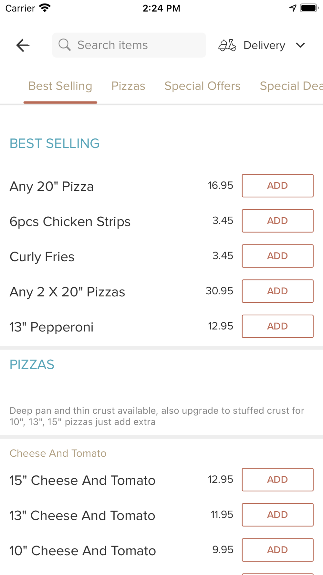Open the Special Offers tab

pos(203,86)
